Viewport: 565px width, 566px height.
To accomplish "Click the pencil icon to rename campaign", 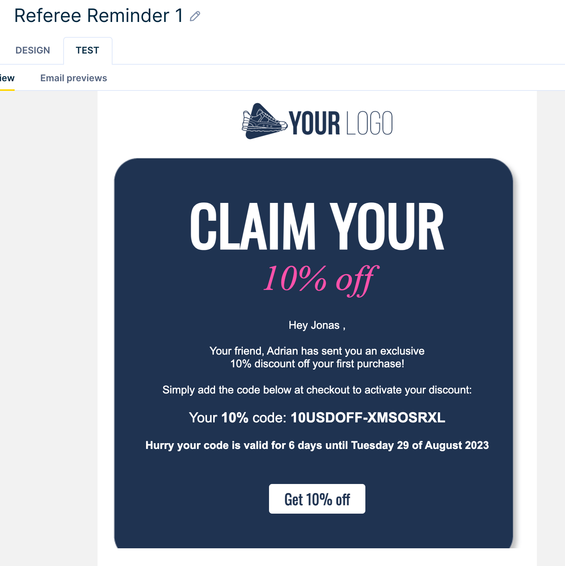I will pos(195,16).
